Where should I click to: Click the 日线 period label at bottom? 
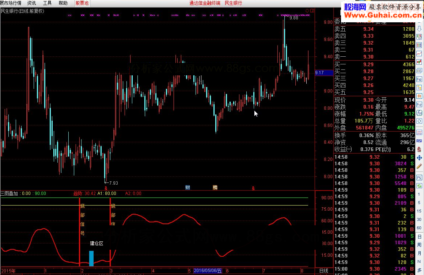click(324, 271)
